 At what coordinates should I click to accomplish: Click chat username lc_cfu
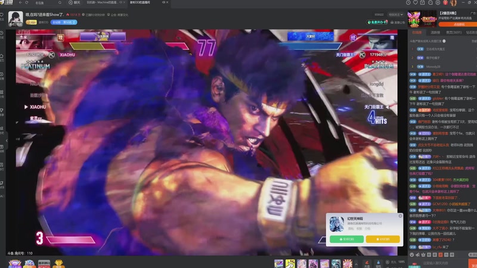(x=437, y=247)
